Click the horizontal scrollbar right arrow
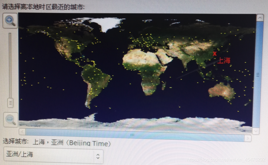 248,138
